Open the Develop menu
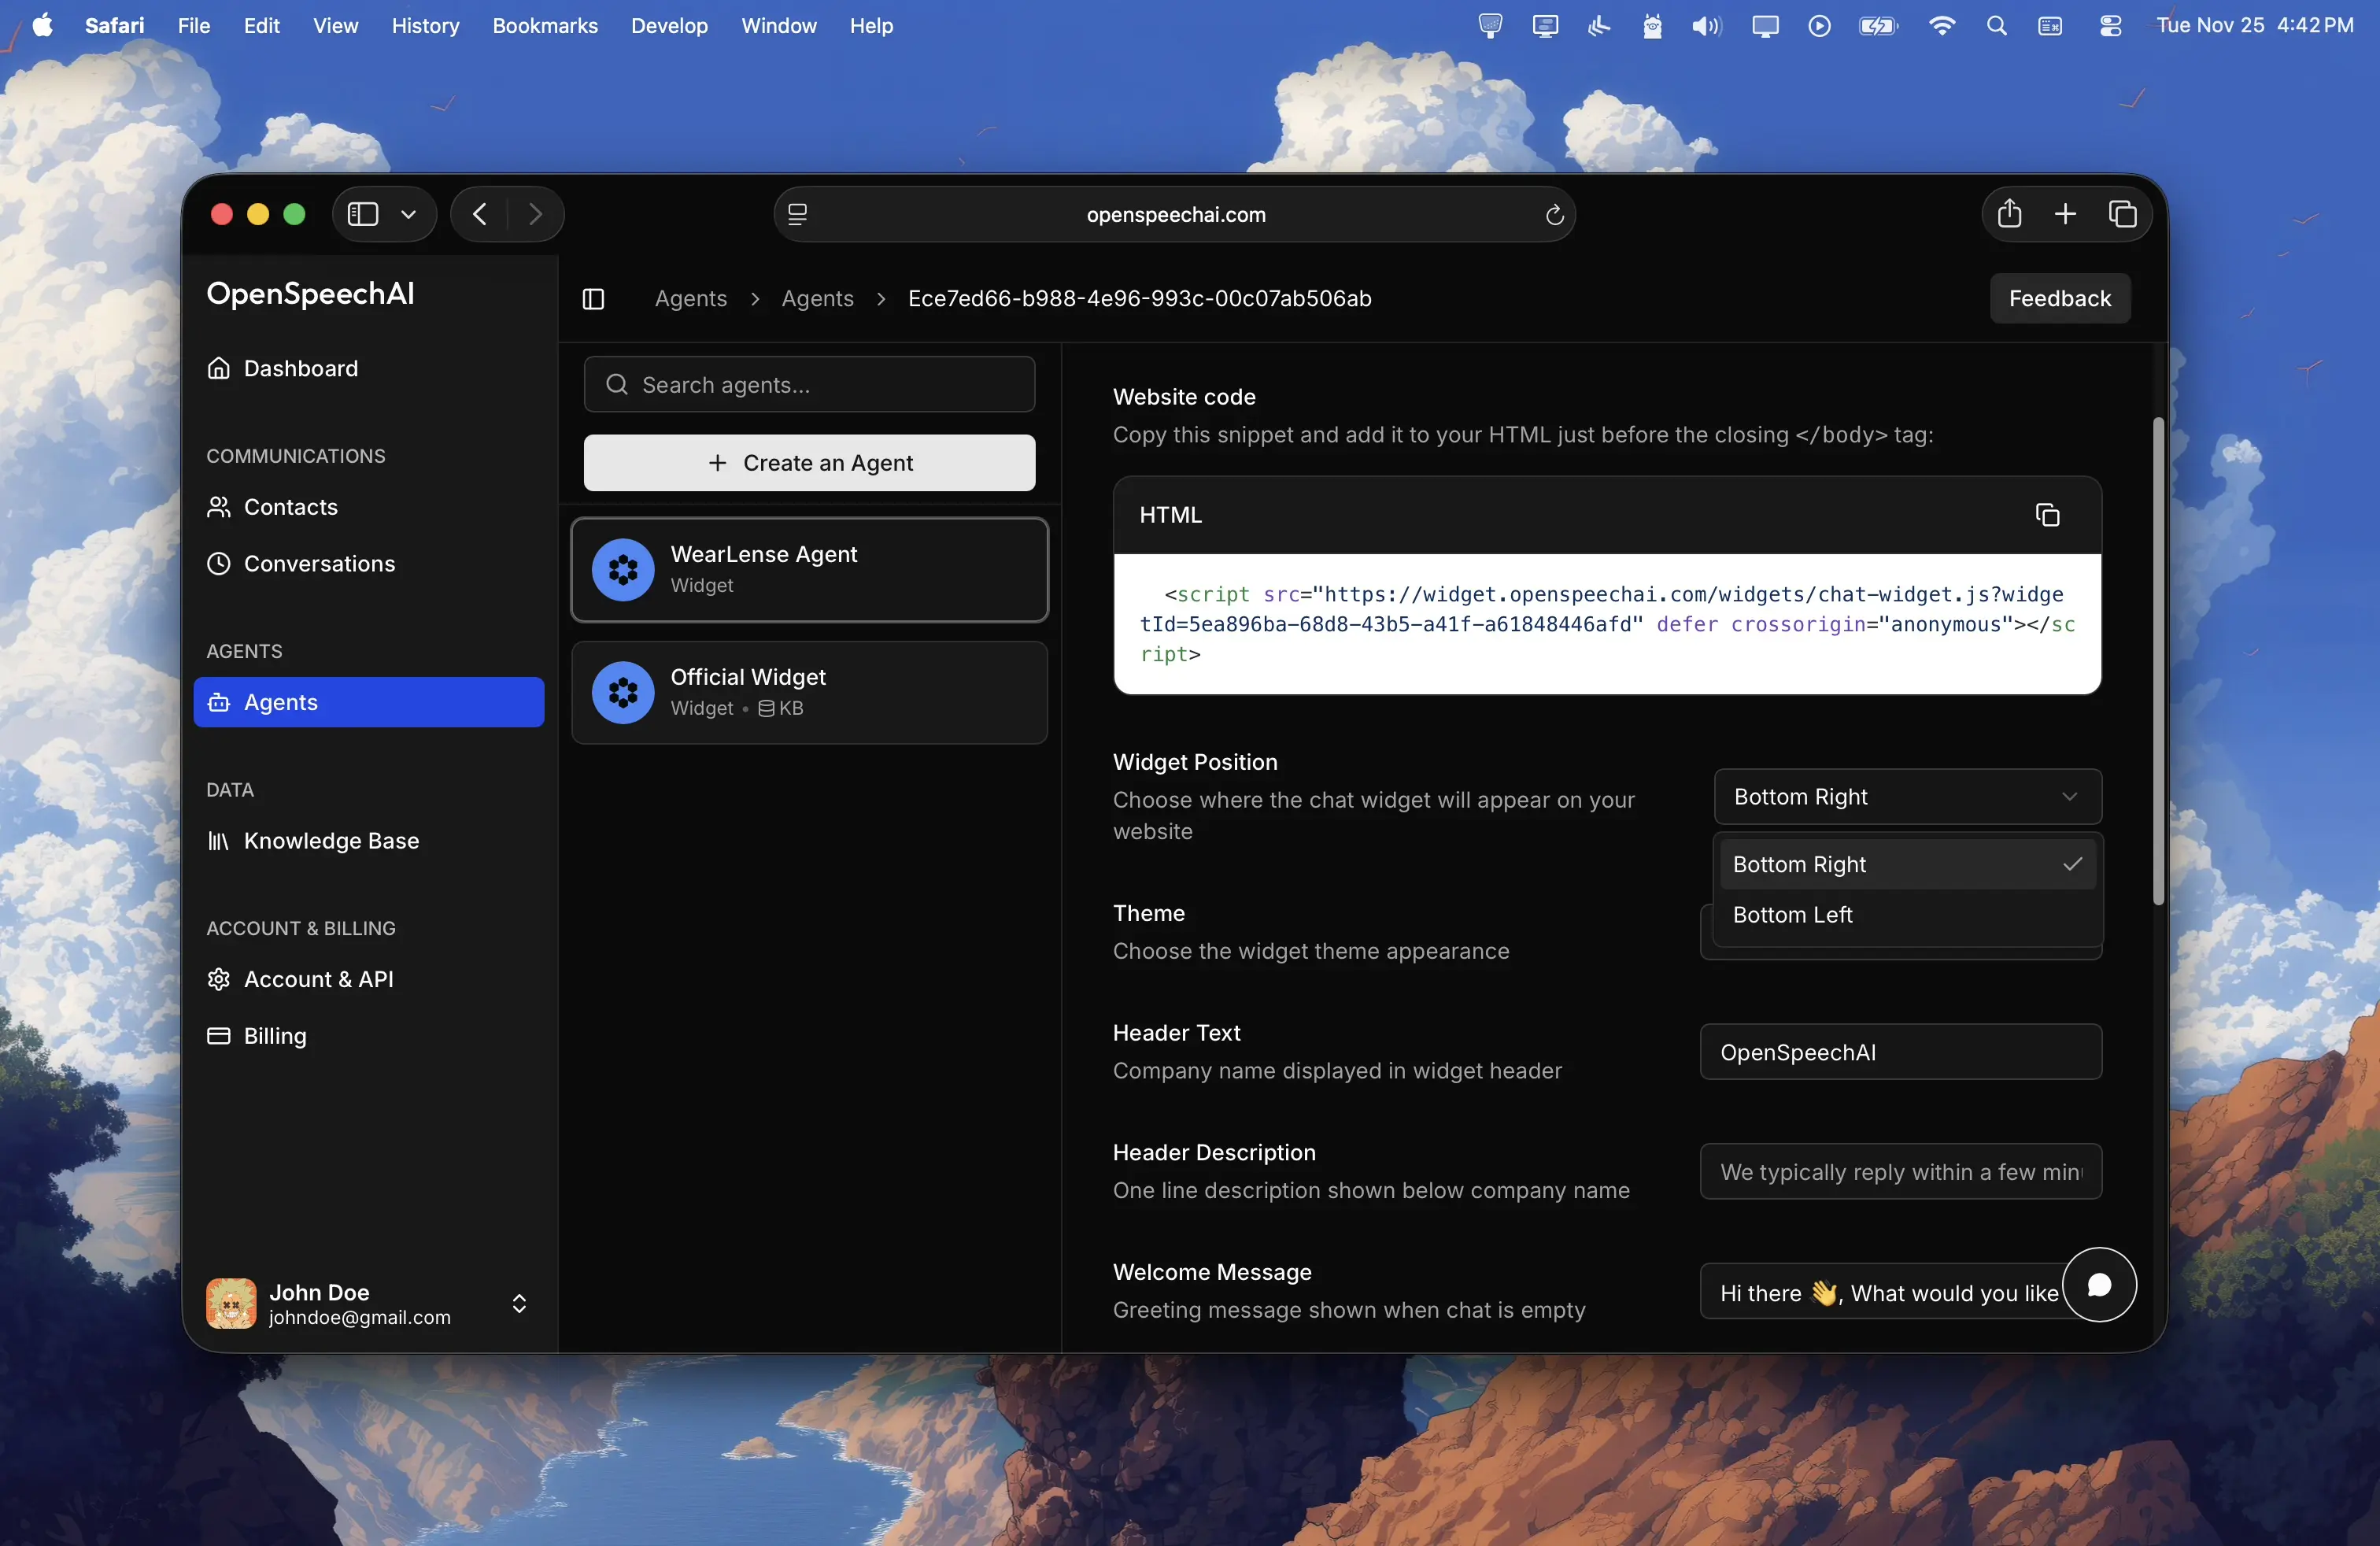The width and height of the screenshot is (2380, 1546). [x=669, y=26]
